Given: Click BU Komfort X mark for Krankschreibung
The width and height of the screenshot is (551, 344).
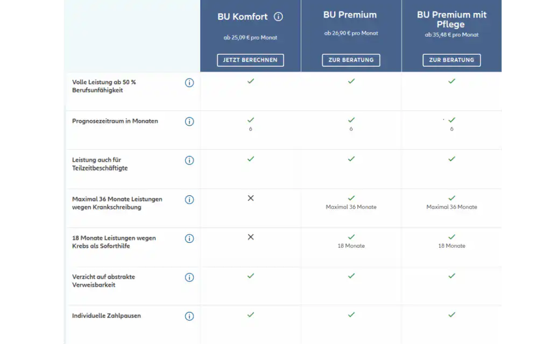Looking at the screenshot, I should click(250, 198).
